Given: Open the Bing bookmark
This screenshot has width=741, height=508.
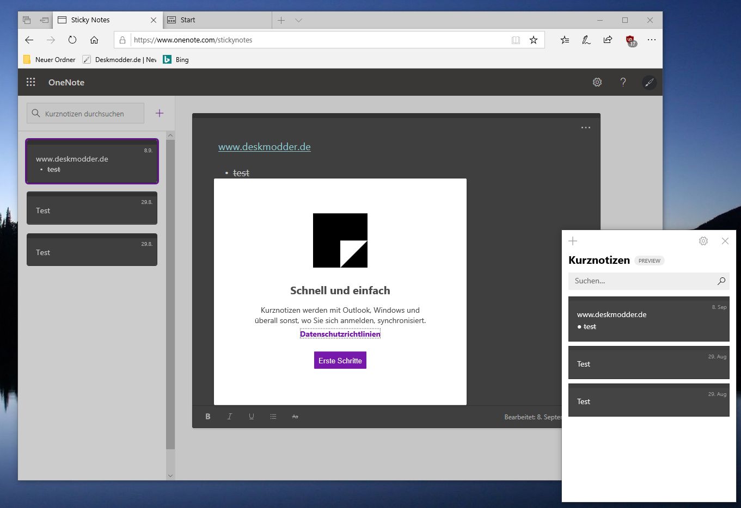Looking at the screenshot, I should [176, 60].
